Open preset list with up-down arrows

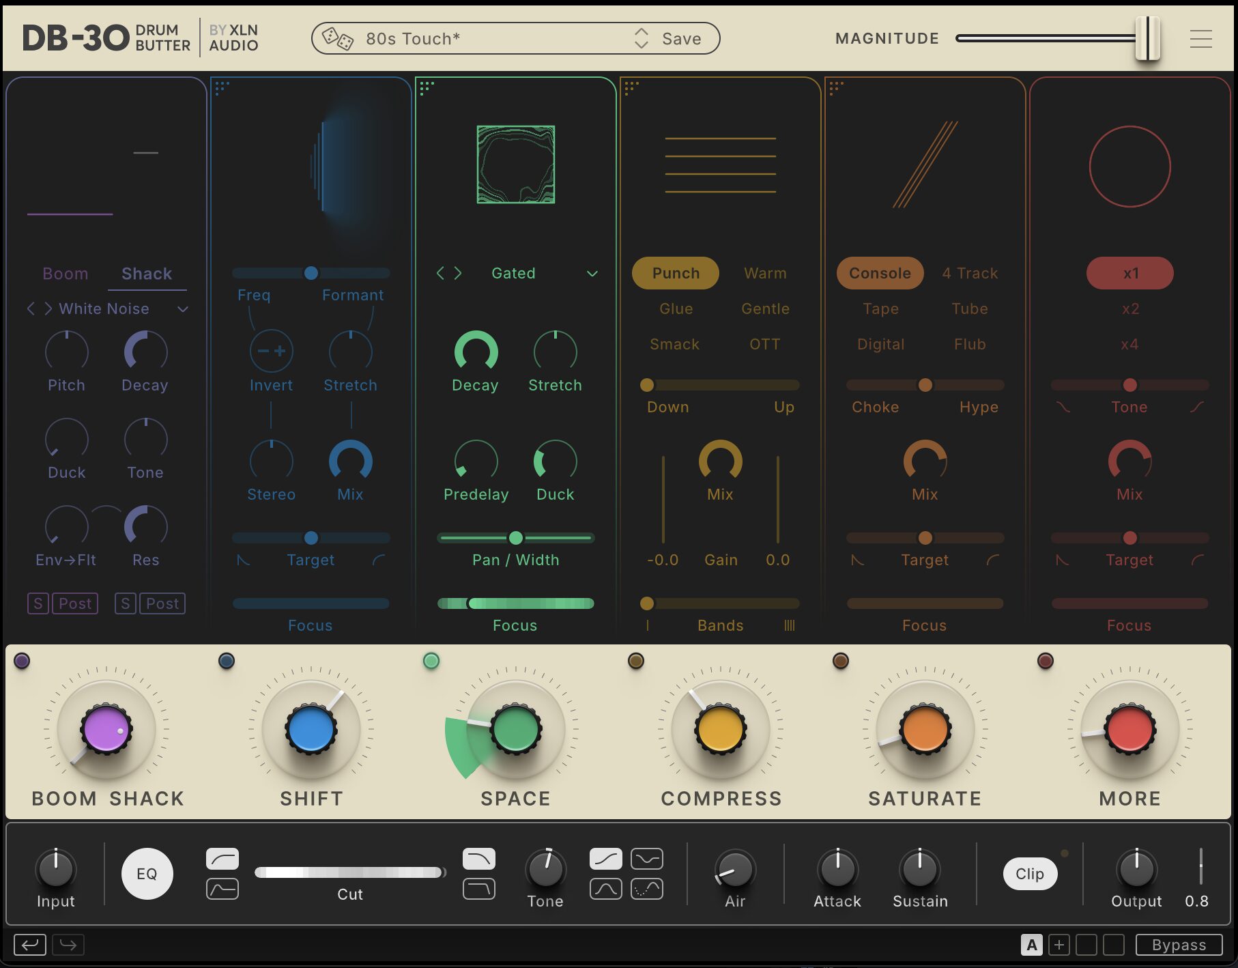(641, 39)
